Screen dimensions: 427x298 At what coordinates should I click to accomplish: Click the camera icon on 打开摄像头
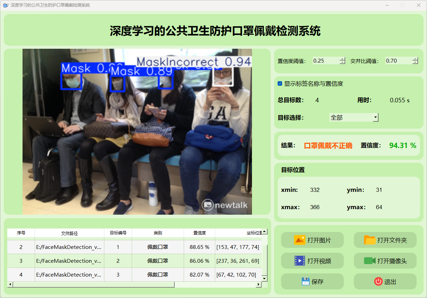pos(370,261)
